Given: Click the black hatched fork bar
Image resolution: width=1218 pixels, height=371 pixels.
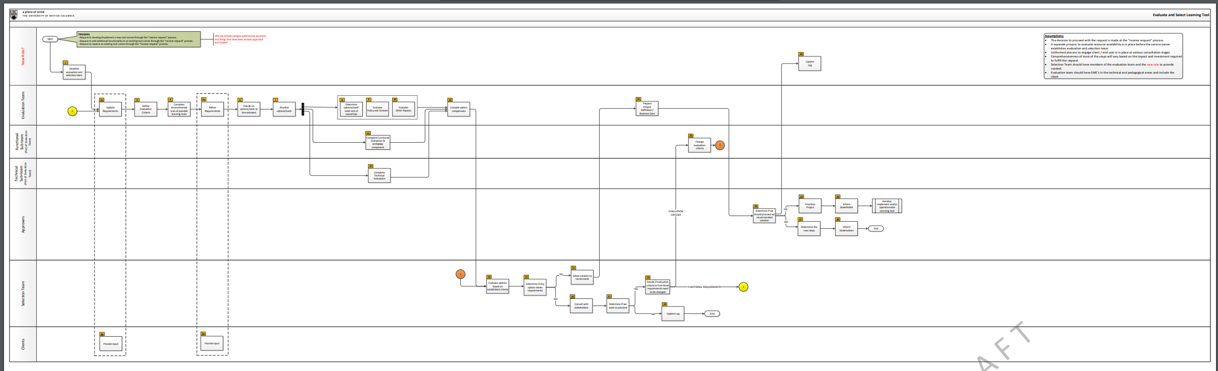Looking at the screenshot, I should pos(303,109).
